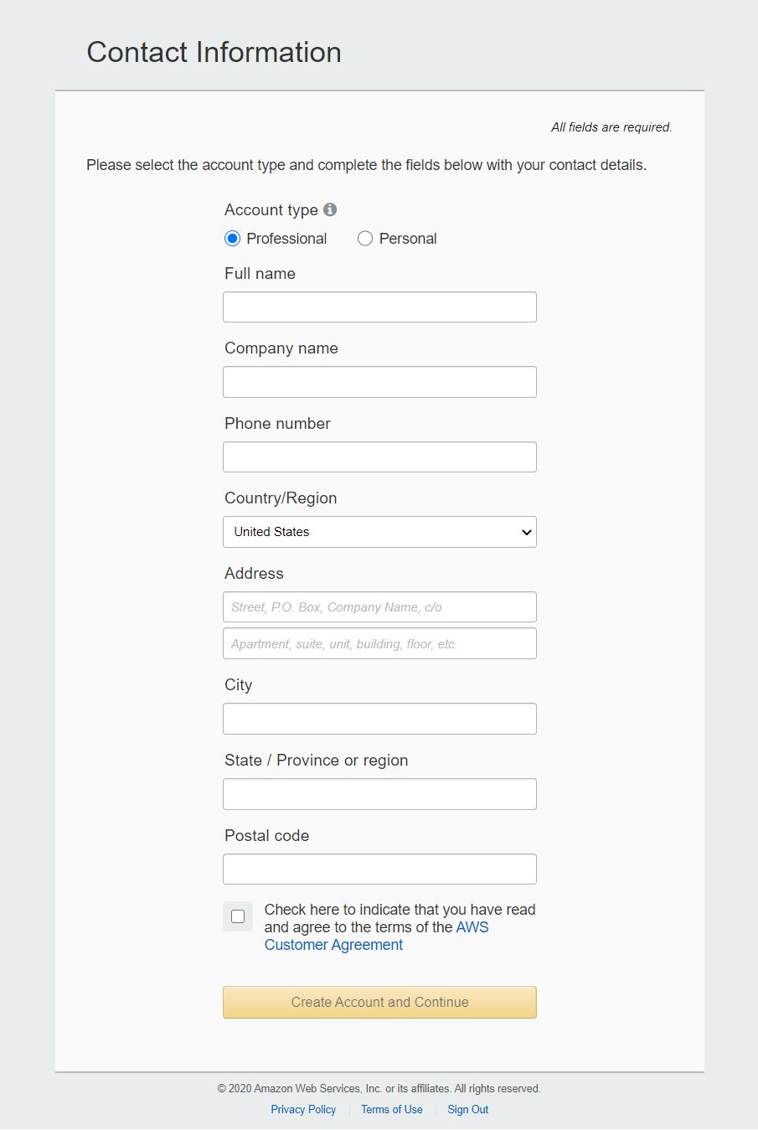Open the Account type info tooltip
This screenshot has width=758, height=1130.
(x=330, y=209)
